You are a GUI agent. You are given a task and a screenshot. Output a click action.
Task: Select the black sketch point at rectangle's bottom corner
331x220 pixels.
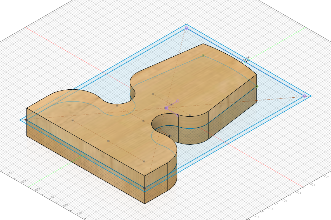point(145,188)
